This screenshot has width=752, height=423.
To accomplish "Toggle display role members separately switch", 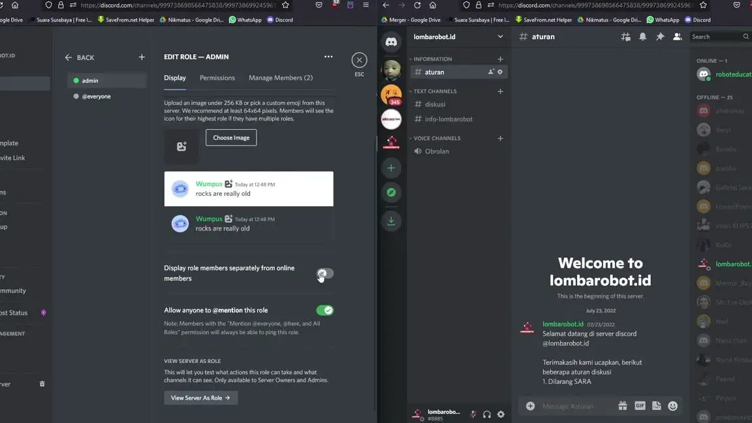I will (x=324, y=274).
